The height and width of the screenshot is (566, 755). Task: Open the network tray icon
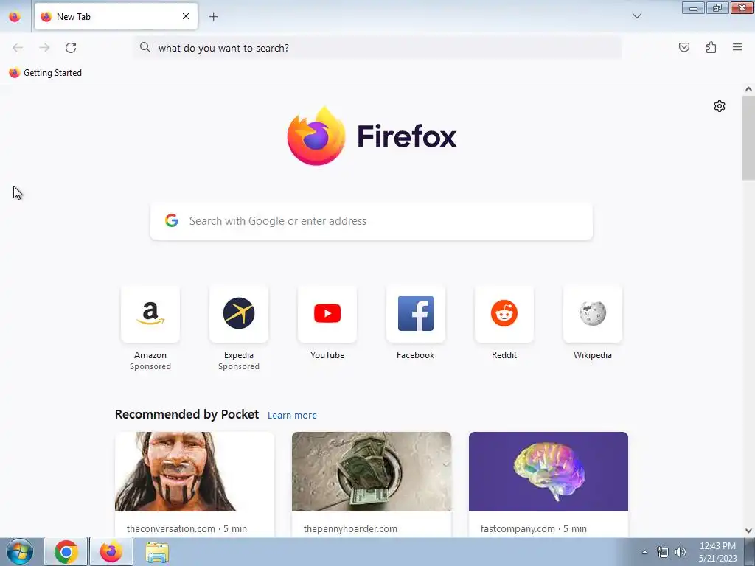pos(663,552)
